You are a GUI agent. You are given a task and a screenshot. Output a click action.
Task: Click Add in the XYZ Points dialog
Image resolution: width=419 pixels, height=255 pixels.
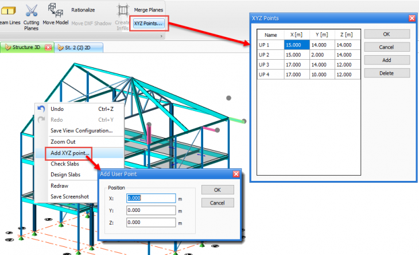(387, 60)
